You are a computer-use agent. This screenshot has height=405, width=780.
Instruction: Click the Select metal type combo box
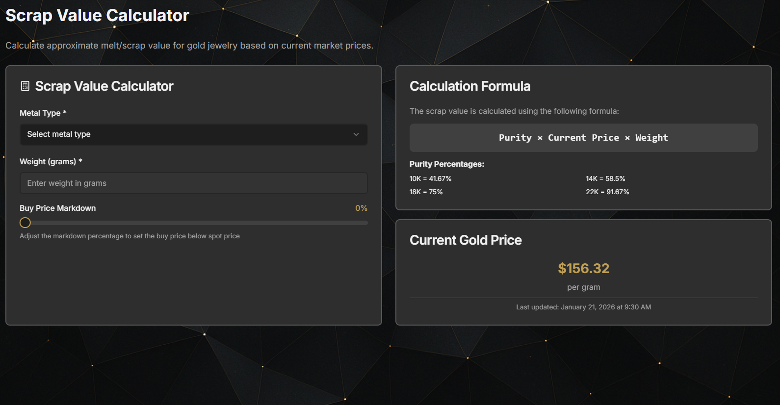(193, 134)
